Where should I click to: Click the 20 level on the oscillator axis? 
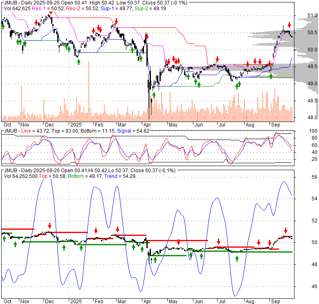[x=315, y=159]
